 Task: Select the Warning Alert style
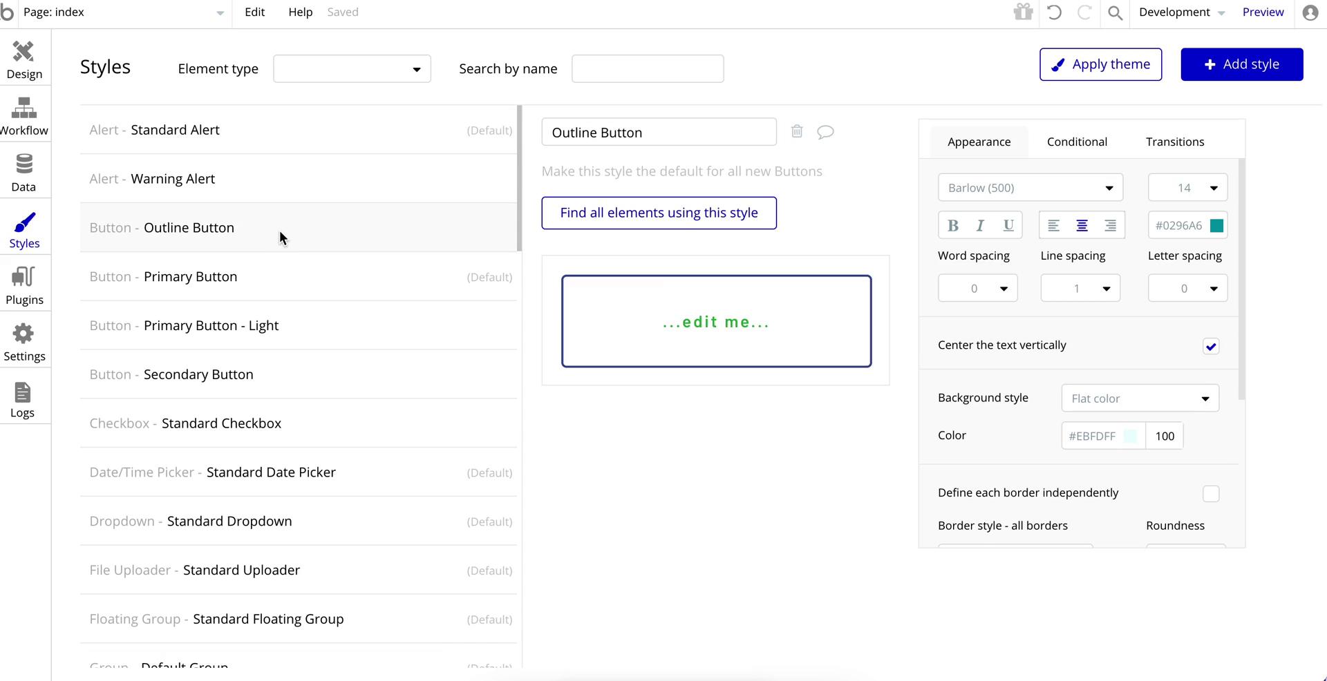pos(299,179)
